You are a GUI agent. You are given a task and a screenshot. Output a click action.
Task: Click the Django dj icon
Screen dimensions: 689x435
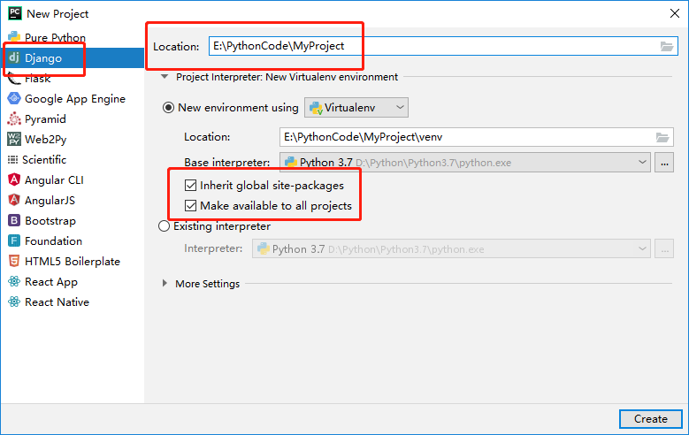click(14, 57)
